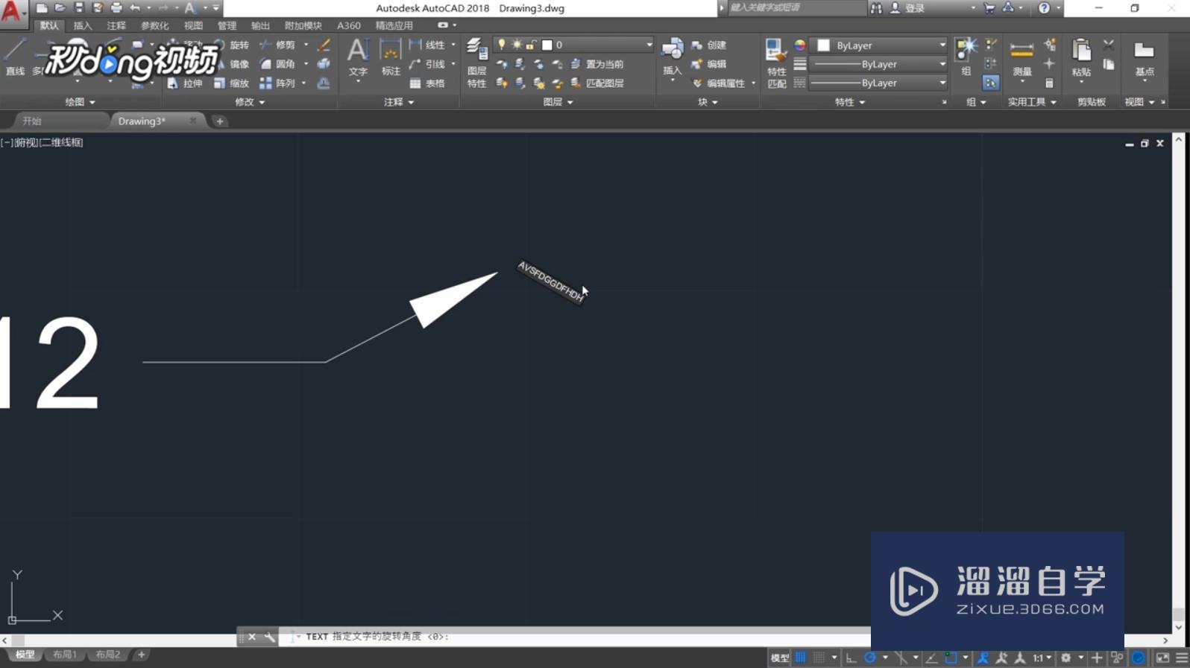Insert a Table (表格)
Viewport: 1190px width, 668px height.
(427, 83)
